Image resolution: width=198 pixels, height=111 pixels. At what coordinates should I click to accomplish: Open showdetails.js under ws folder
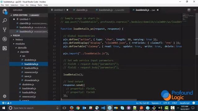pos(32,80)
